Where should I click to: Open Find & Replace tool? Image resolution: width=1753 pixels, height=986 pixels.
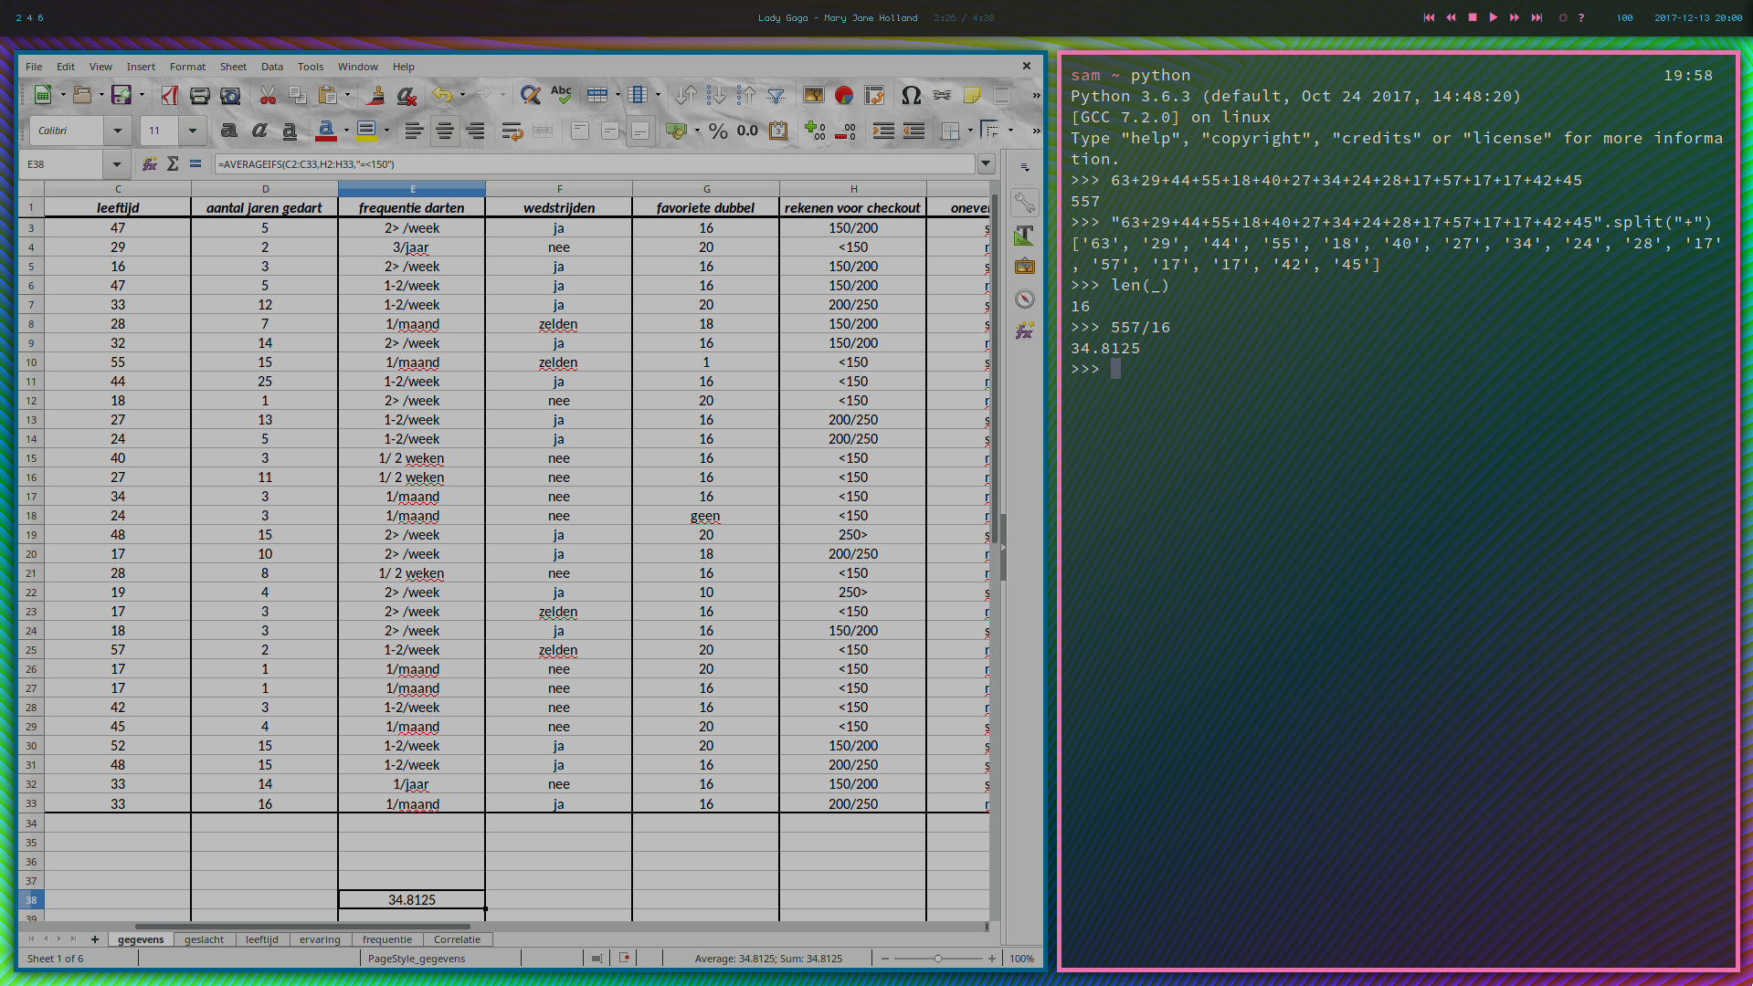pos(530,95)
